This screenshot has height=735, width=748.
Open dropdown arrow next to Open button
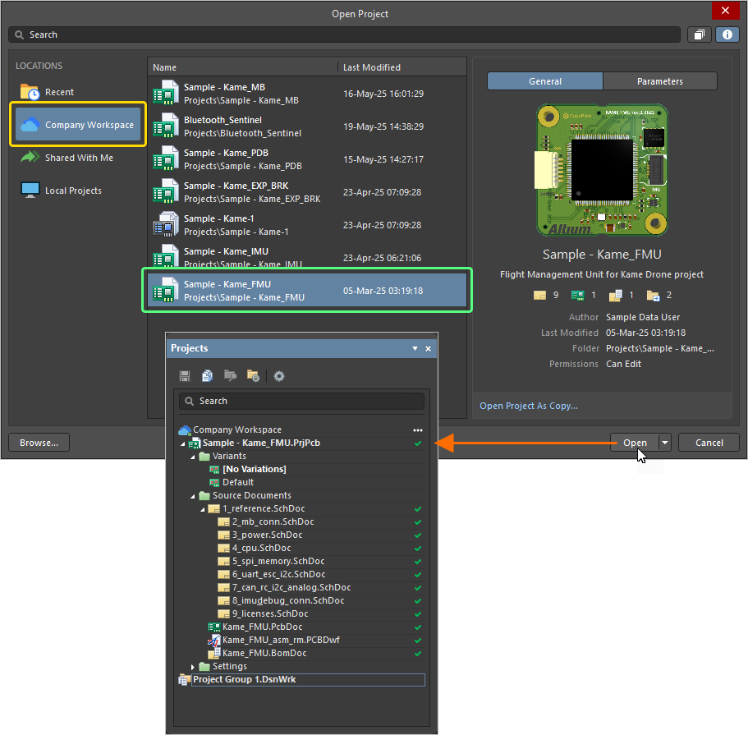(665, 443)
